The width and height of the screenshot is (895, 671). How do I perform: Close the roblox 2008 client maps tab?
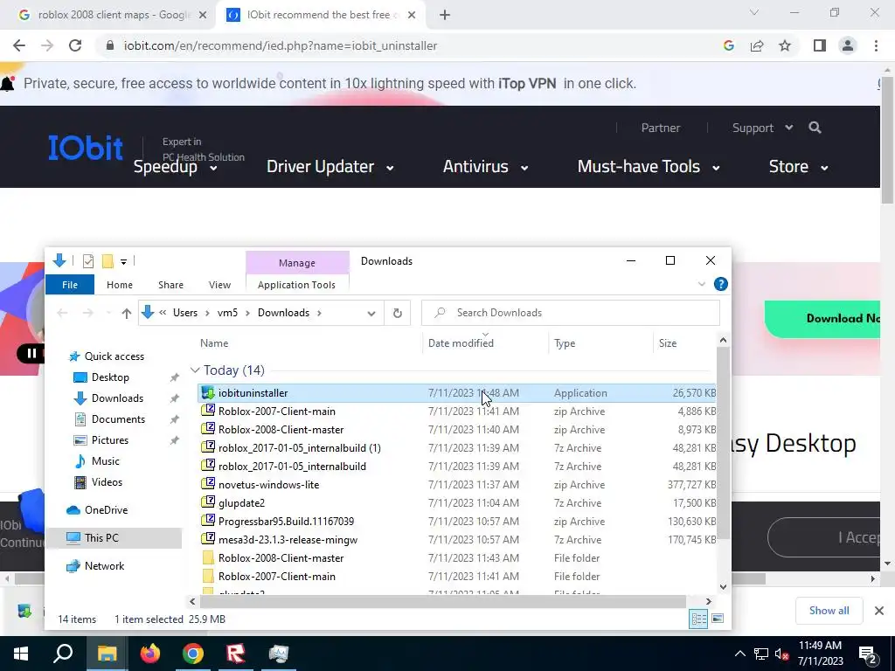[x=203, y=16]
